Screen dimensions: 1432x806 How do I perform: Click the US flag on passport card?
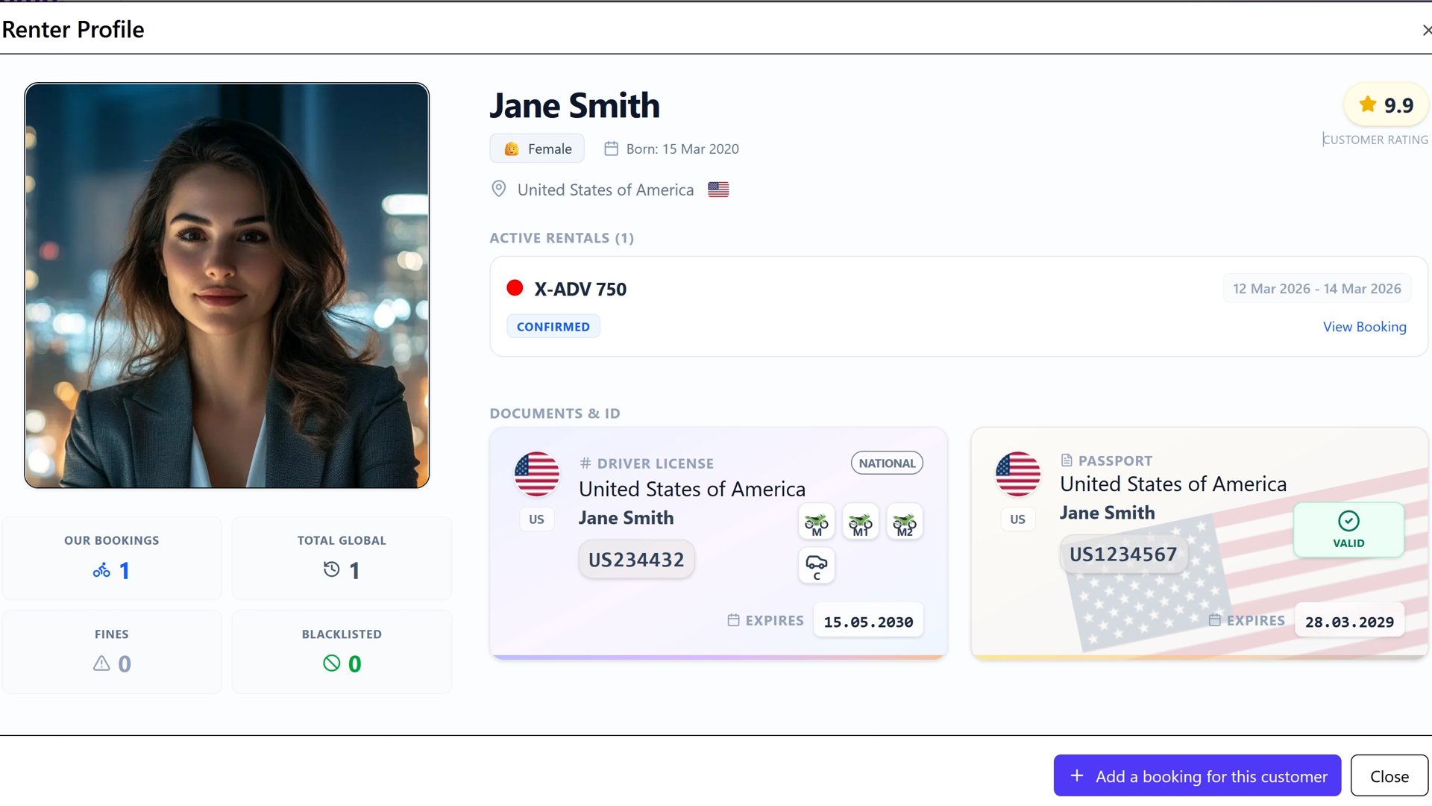(x=1017, y=474)
